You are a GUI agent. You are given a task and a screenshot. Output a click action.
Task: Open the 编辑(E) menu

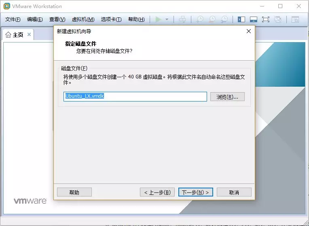tap(35, 19)
